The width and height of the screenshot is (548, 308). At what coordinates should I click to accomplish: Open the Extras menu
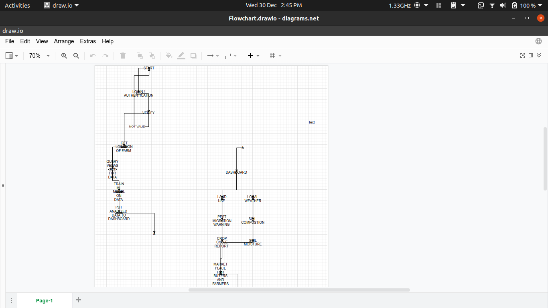click(88, 41)
